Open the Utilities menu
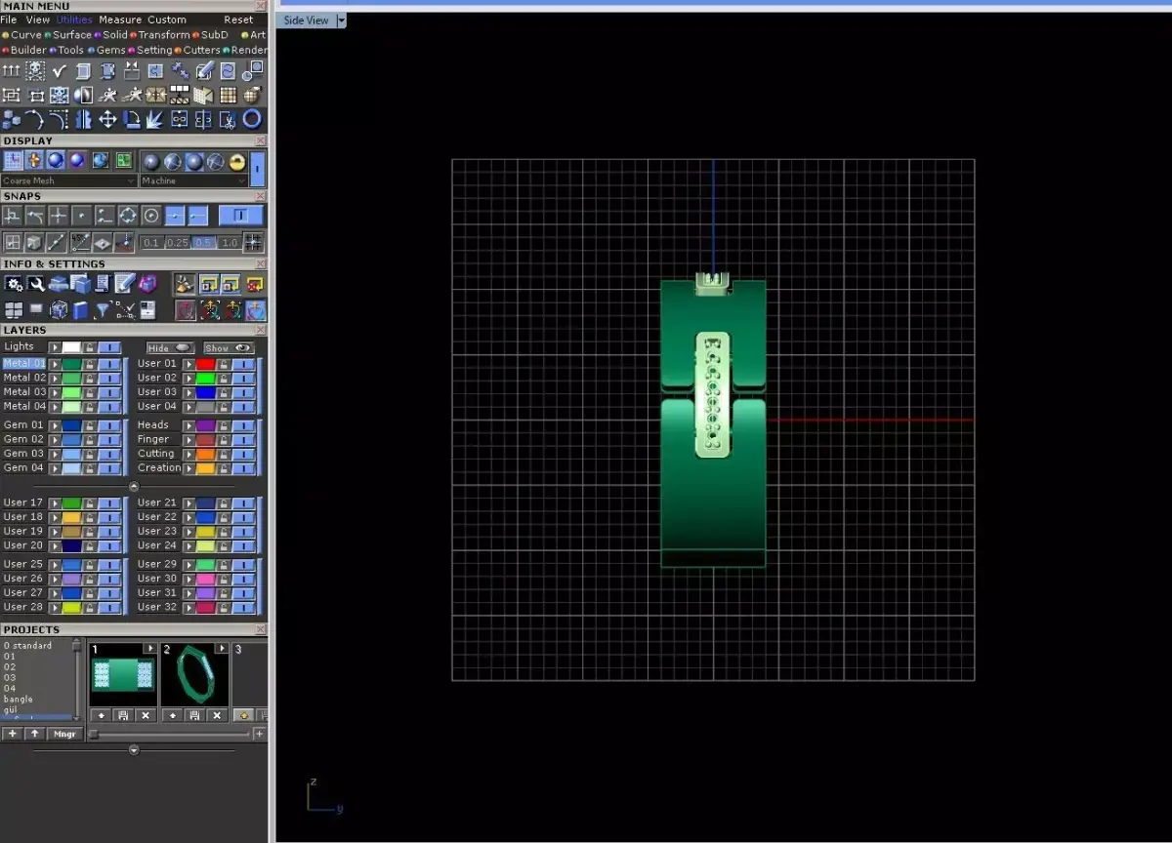Viewport: 1172px width, 843px height. [x=74, y=20]
